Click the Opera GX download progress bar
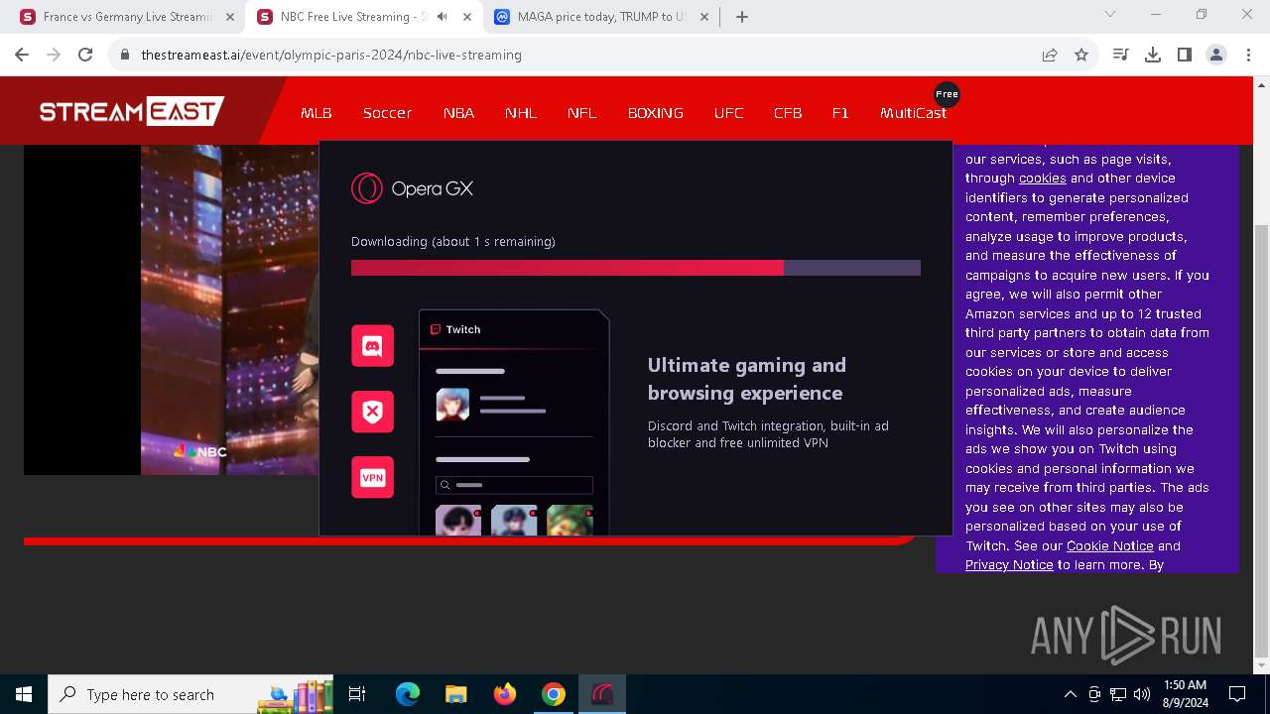The height and width of the screenshot is (714, 1270). [x=636, y=268]
